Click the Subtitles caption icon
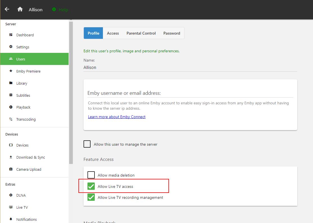This screenshot has height=223, width=313. [x=11, y=95]
